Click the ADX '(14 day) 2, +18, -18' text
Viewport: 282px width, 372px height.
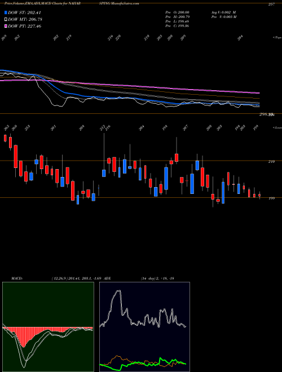(157, 278)
